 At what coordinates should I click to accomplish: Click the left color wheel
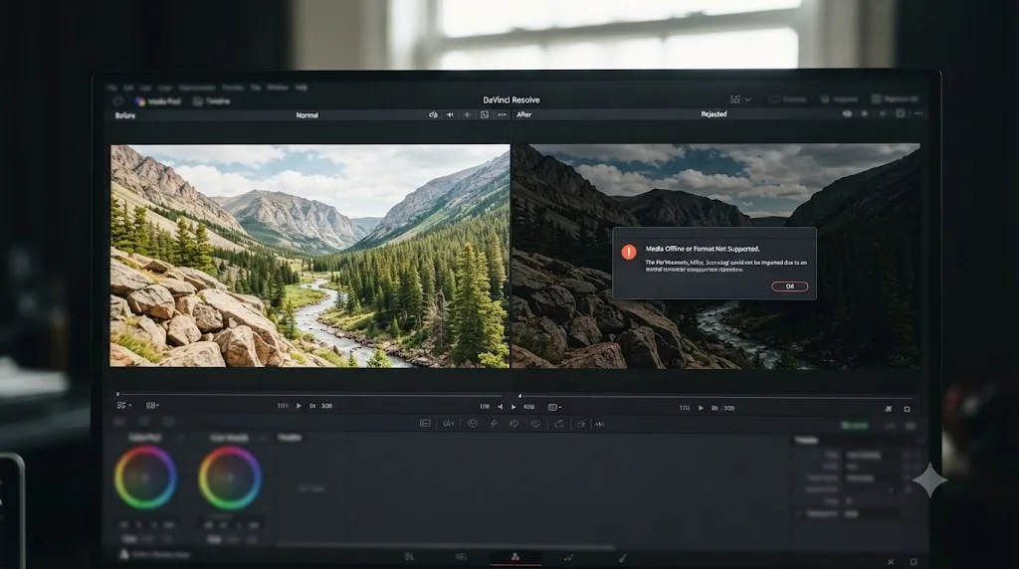(x=145, y=477)
